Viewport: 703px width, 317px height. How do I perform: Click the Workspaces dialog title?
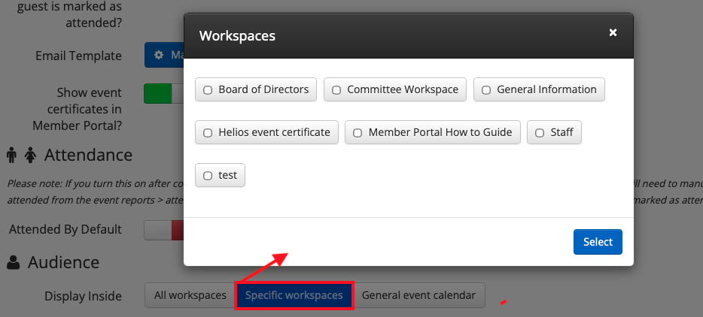pyautogui.click(x=237, y=35)
